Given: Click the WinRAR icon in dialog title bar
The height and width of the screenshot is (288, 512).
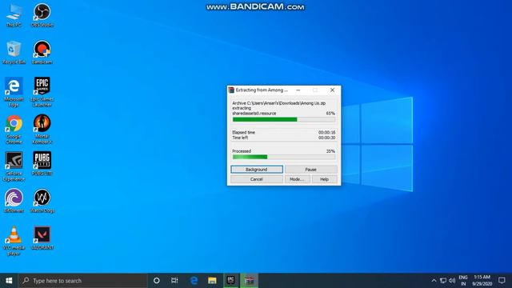Looking at the screenshot, I should pos(231,90).
